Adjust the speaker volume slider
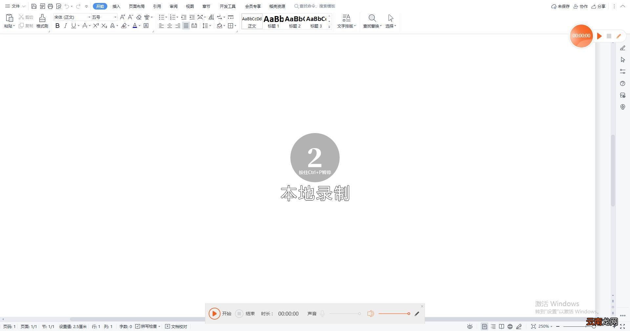This screenshot has width=630, height=331. (394, 314)
